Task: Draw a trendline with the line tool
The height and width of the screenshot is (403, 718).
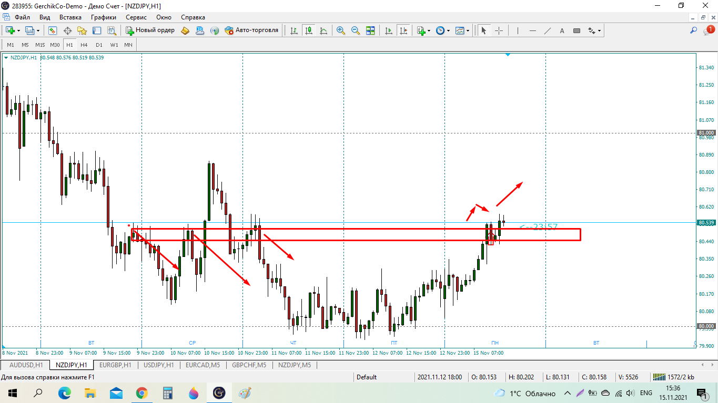Action: coord(548,30)
